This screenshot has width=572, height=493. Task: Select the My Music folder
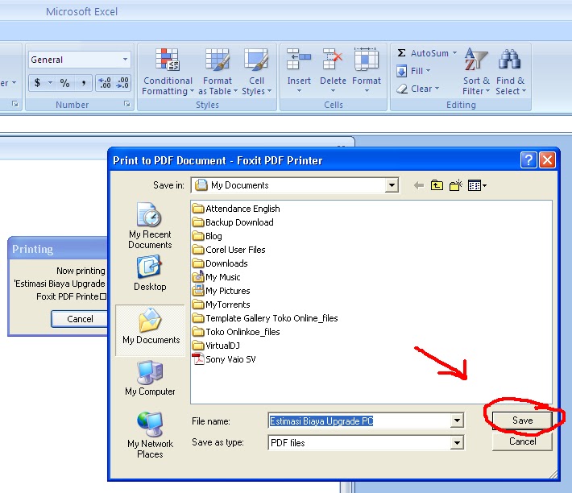point(217,277)
